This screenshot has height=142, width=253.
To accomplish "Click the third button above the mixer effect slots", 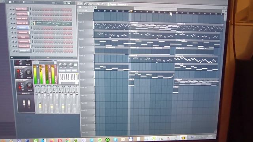I will point(74,71).
